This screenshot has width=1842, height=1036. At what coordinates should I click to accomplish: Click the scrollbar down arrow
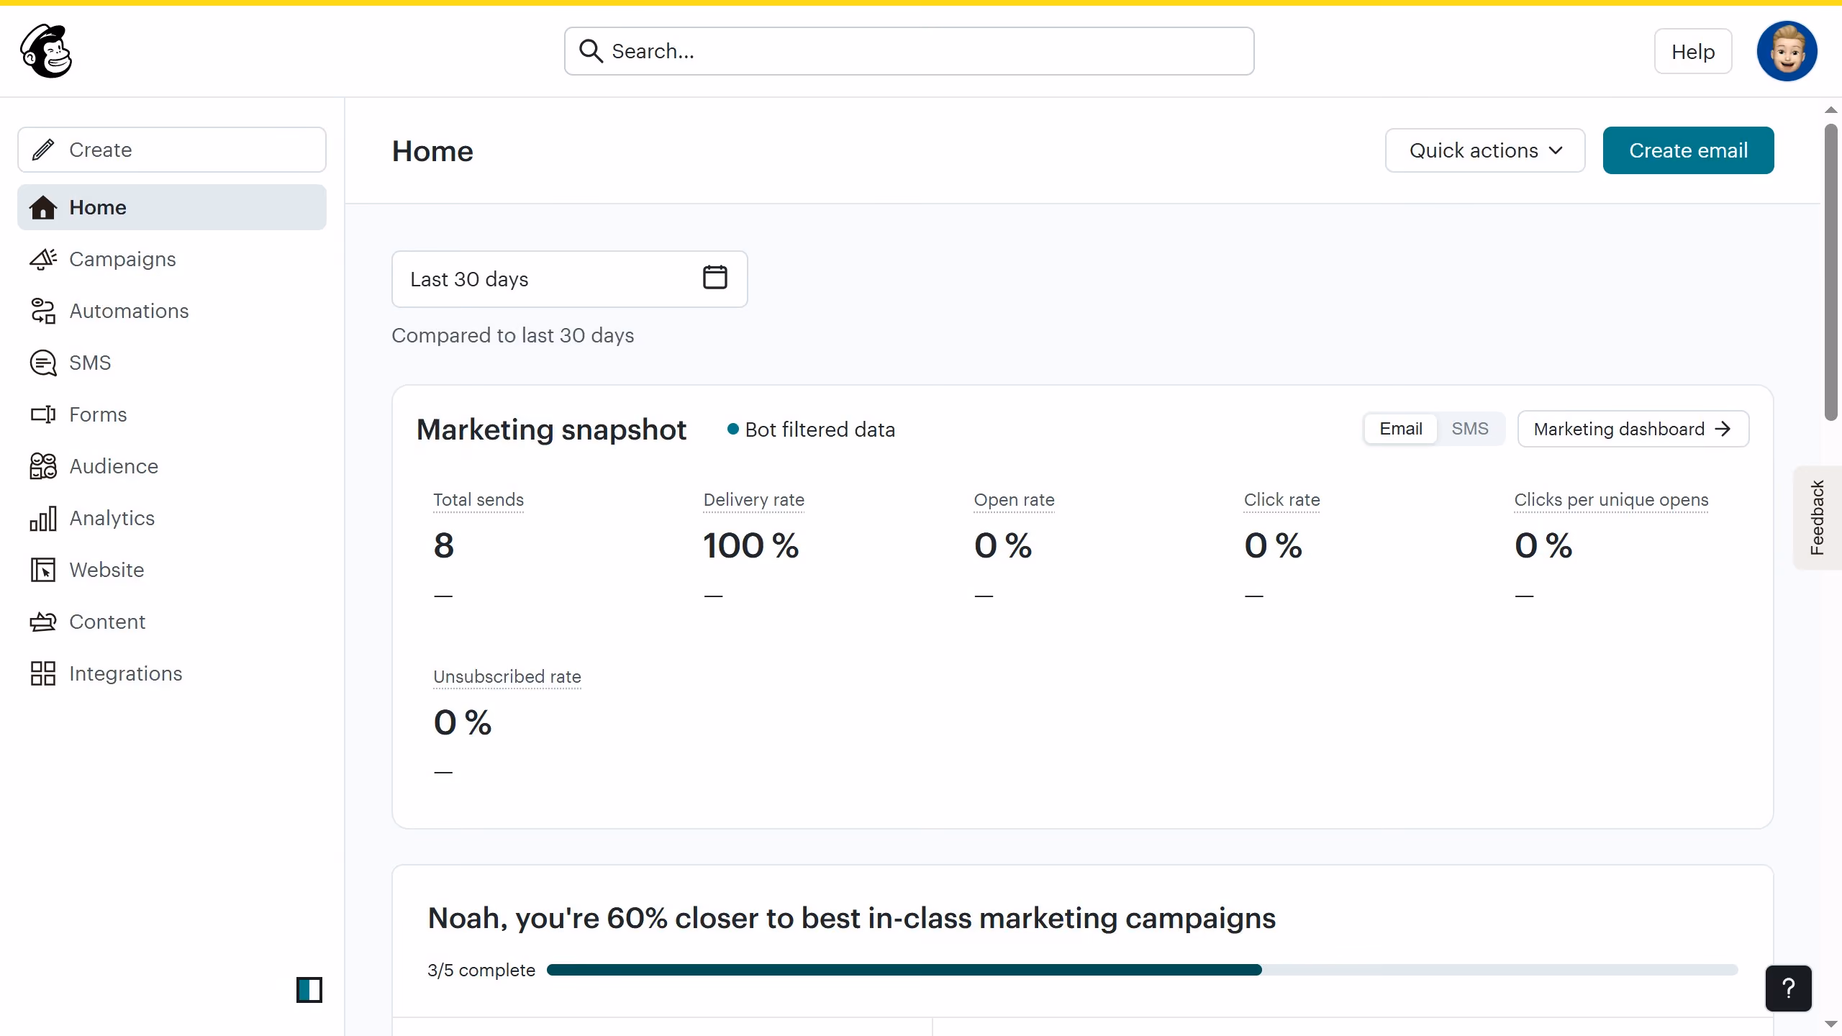coord(1831,1024)
